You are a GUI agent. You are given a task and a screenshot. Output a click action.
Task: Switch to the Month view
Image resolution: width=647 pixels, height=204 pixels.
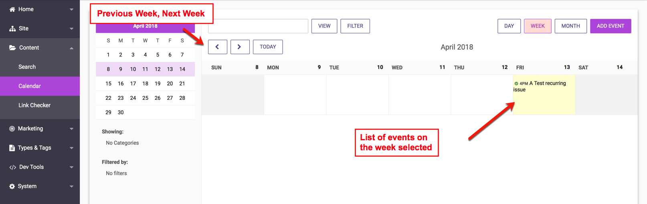[x=571, y=26]
